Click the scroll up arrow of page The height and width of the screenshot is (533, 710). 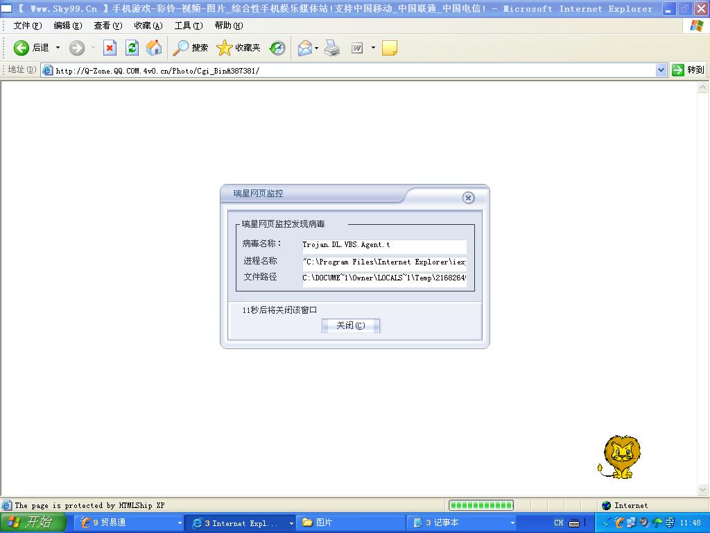click(x=703, y=87)
